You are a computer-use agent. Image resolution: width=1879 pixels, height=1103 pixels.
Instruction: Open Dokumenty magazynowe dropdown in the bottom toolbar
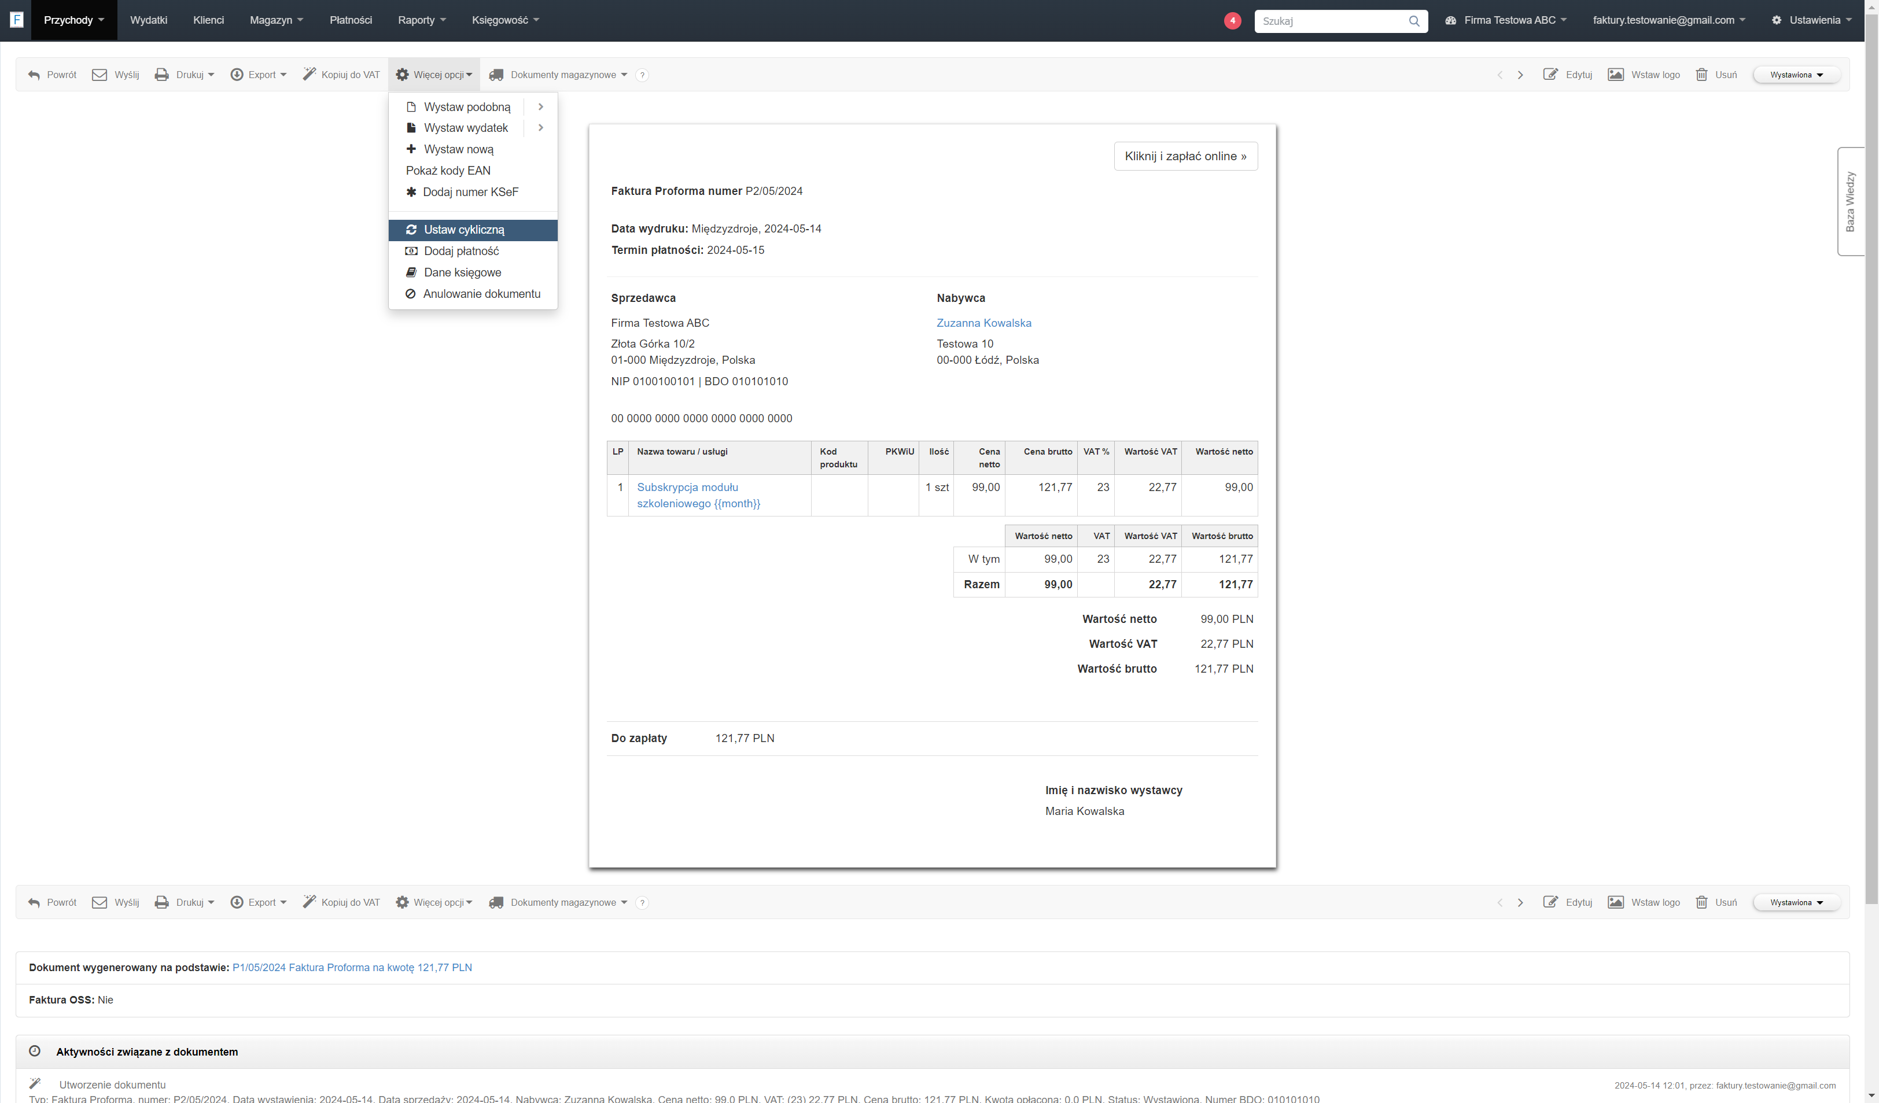[558, 902]
